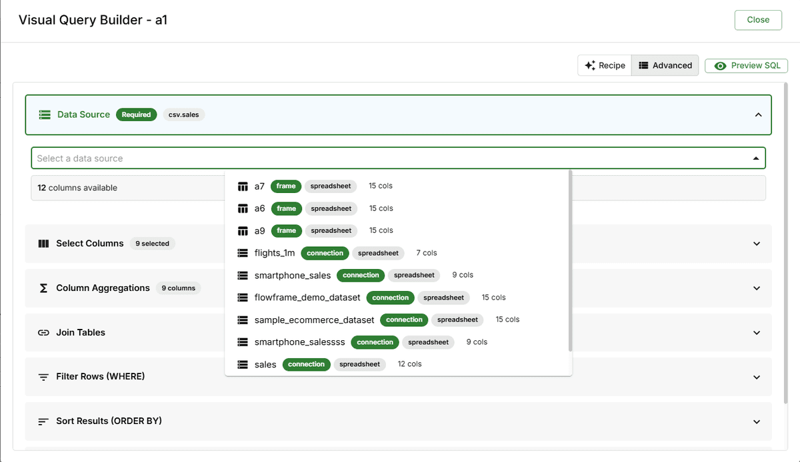Click the chain-link icon beside Join Tables
The height and width of the screenshot is (462, 800).
coord(43,332)
